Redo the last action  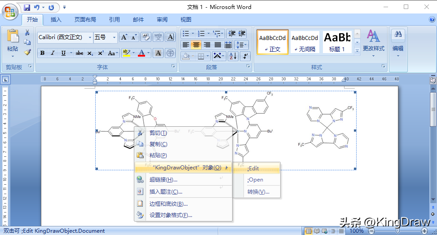click(x=51, y=8)
